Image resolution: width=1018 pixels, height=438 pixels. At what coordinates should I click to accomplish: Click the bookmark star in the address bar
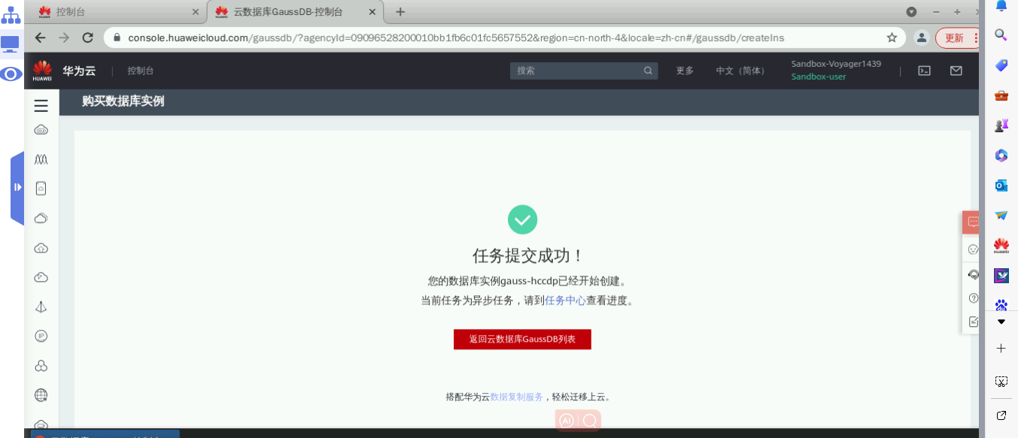click(892, 38)
